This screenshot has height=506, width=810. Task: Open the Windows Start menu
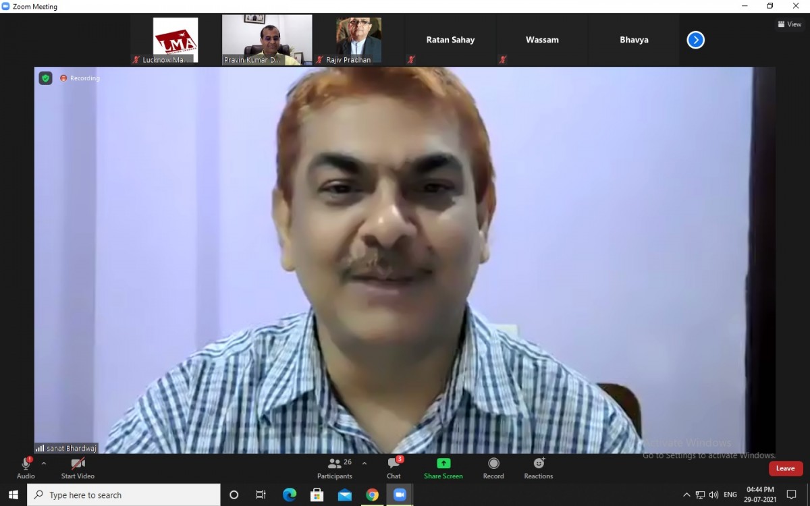13,495
